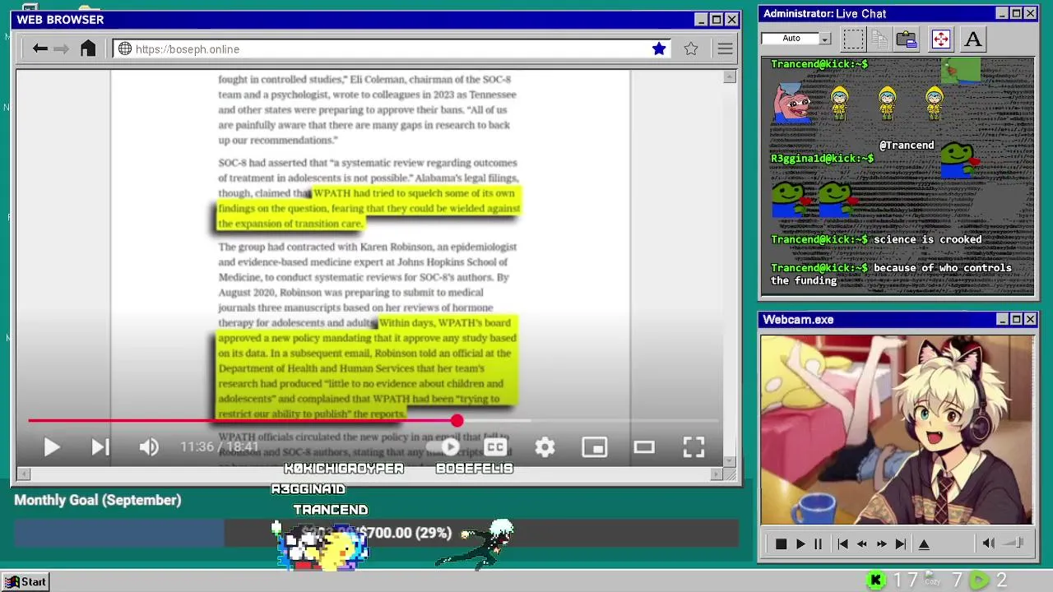Image resolution: width=1053 pixels, height=592 pixels.
Task: Click the outlined favorites star icon
Action: 691,49
